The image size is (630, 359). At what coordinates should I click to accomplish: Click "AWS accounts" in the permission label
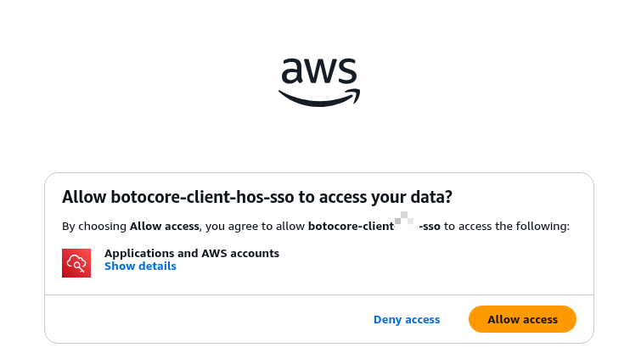(240, 253)
